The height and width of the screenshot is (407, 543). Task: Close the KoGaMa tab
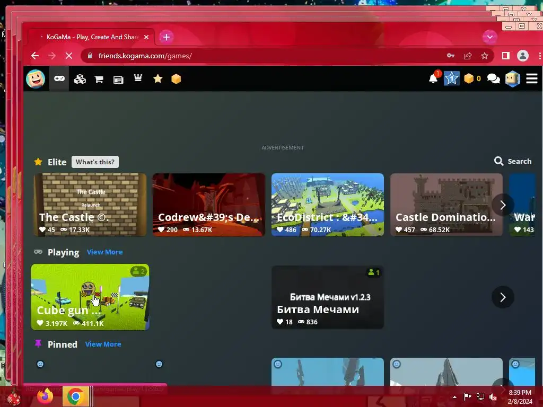pyautogui.click(x=146, y=37)
